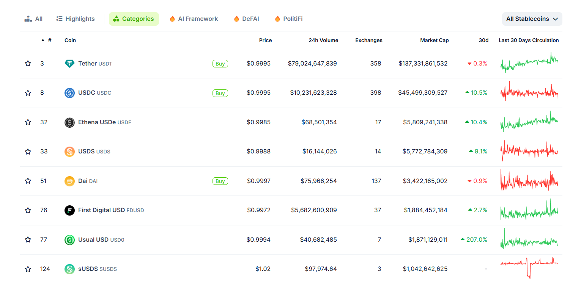Click the fire icon beside DeFAI

(236, 19)
